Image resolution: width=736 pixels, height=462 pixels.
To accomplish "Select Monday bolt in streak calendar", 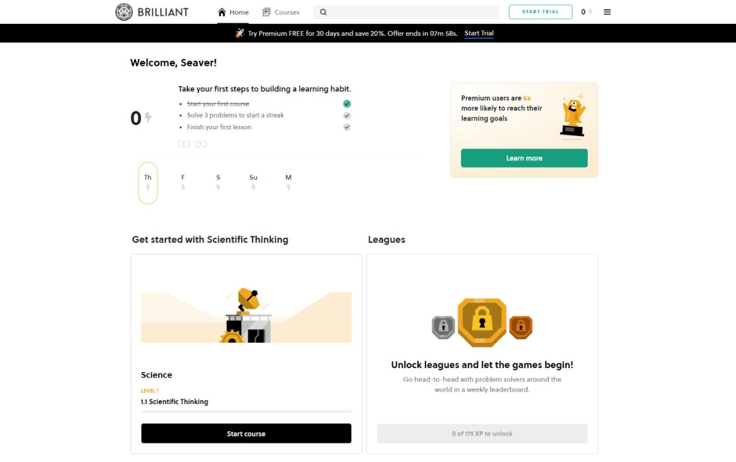I will click(x=288, y=188).
